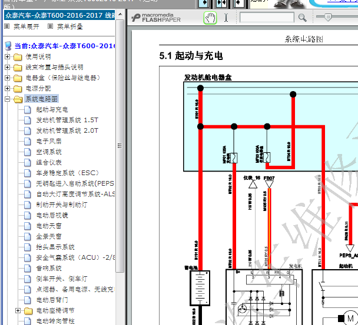This screenshot has width=358, height=325.
Task: Click the 发动机舱电器盒 label in diagram
Action: pos(208,78)
